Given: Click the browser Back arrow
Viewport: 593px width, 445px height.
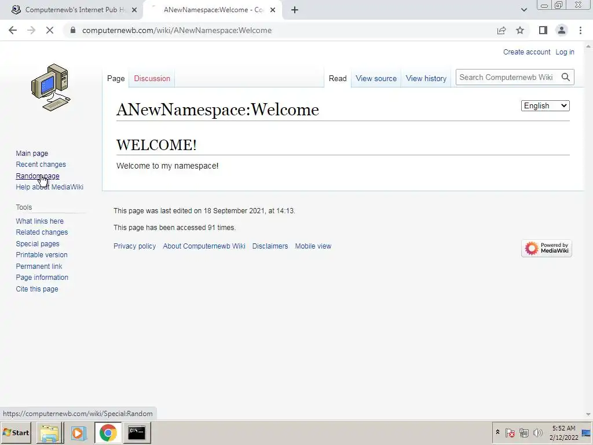Looking at the screenshot, I should 13,30.
